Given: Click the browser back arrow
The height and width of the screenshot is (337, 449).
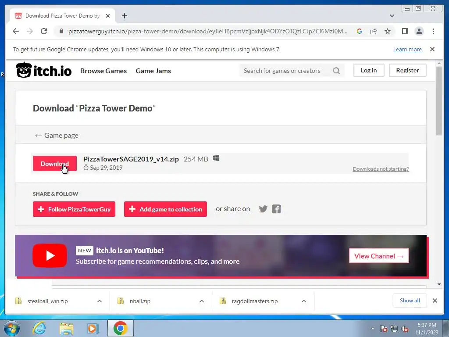Looking at the screenshot, I should (x=16, y=31).
